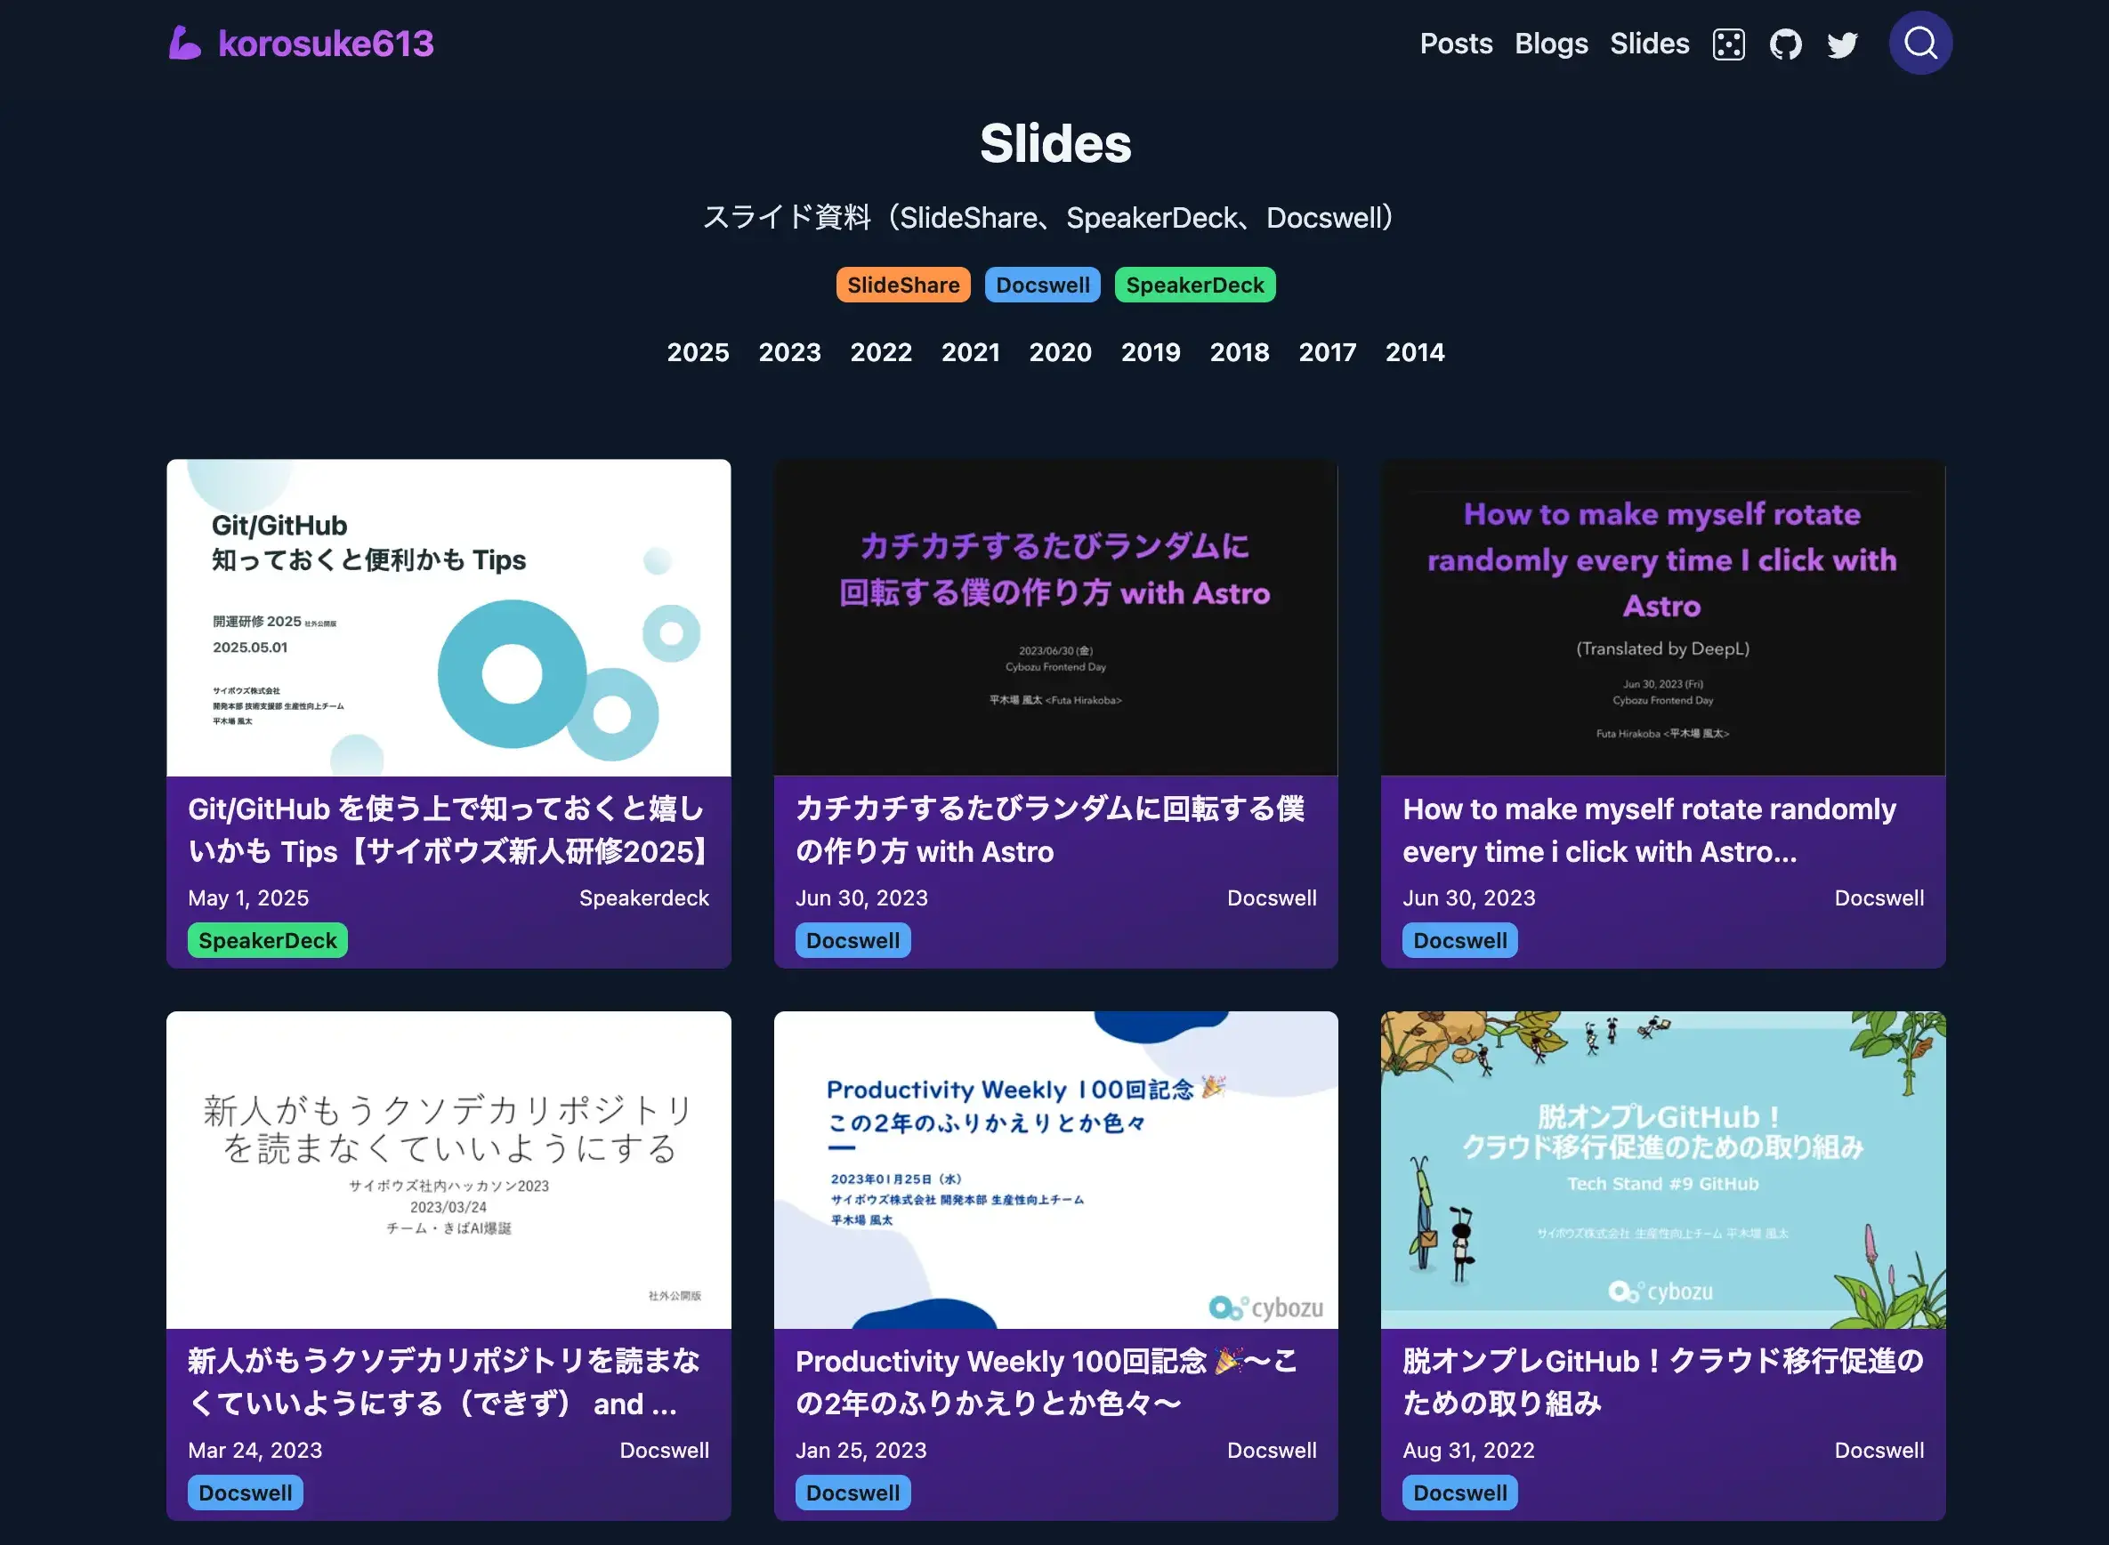The image size is (2109, 1545).
Task: Open 脱オンプレGitHub slide thumbnail
Action: pos(1662,1169)
